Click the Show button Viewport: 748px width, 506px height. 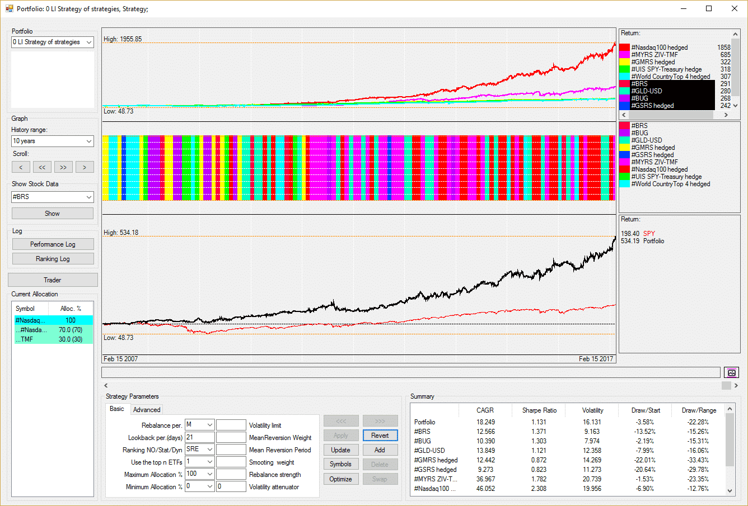53,214
